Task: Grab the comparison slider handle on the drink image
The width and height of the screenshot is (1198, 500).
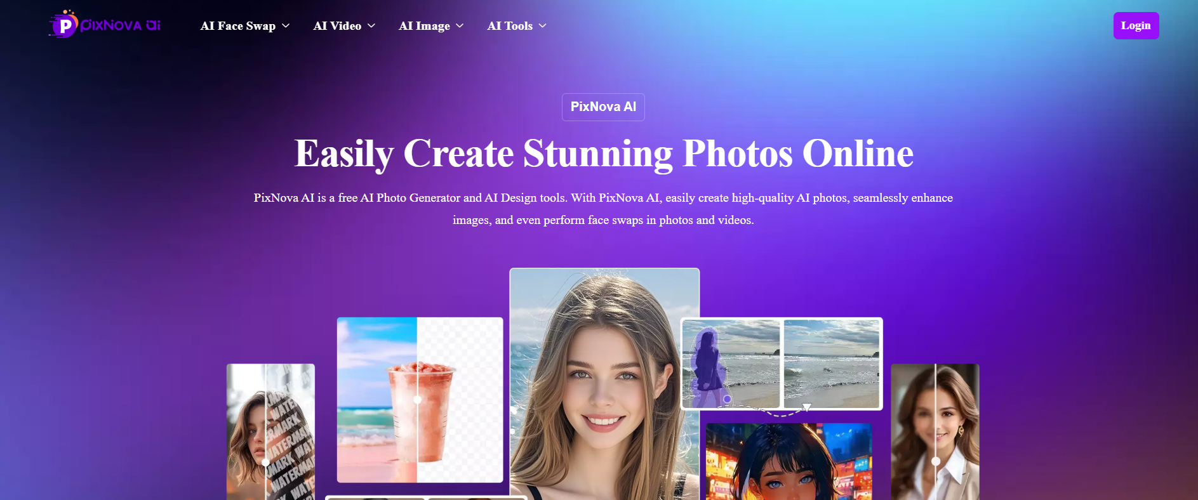Action: click(x=417, y=400)
